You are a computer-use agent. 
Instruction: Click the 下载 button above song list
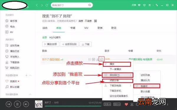86,44
